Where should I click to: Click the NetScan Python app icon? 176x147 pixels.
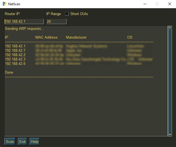tap(4, 4)
